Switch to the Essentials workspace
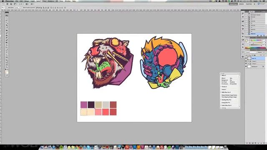The height and width of the screenshot is (150, 267). click(x=233, y=4)
